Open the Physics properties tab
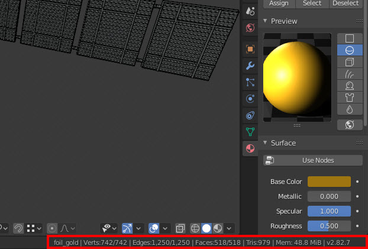Viewport: 368px width, 249px height. [250, 99]
